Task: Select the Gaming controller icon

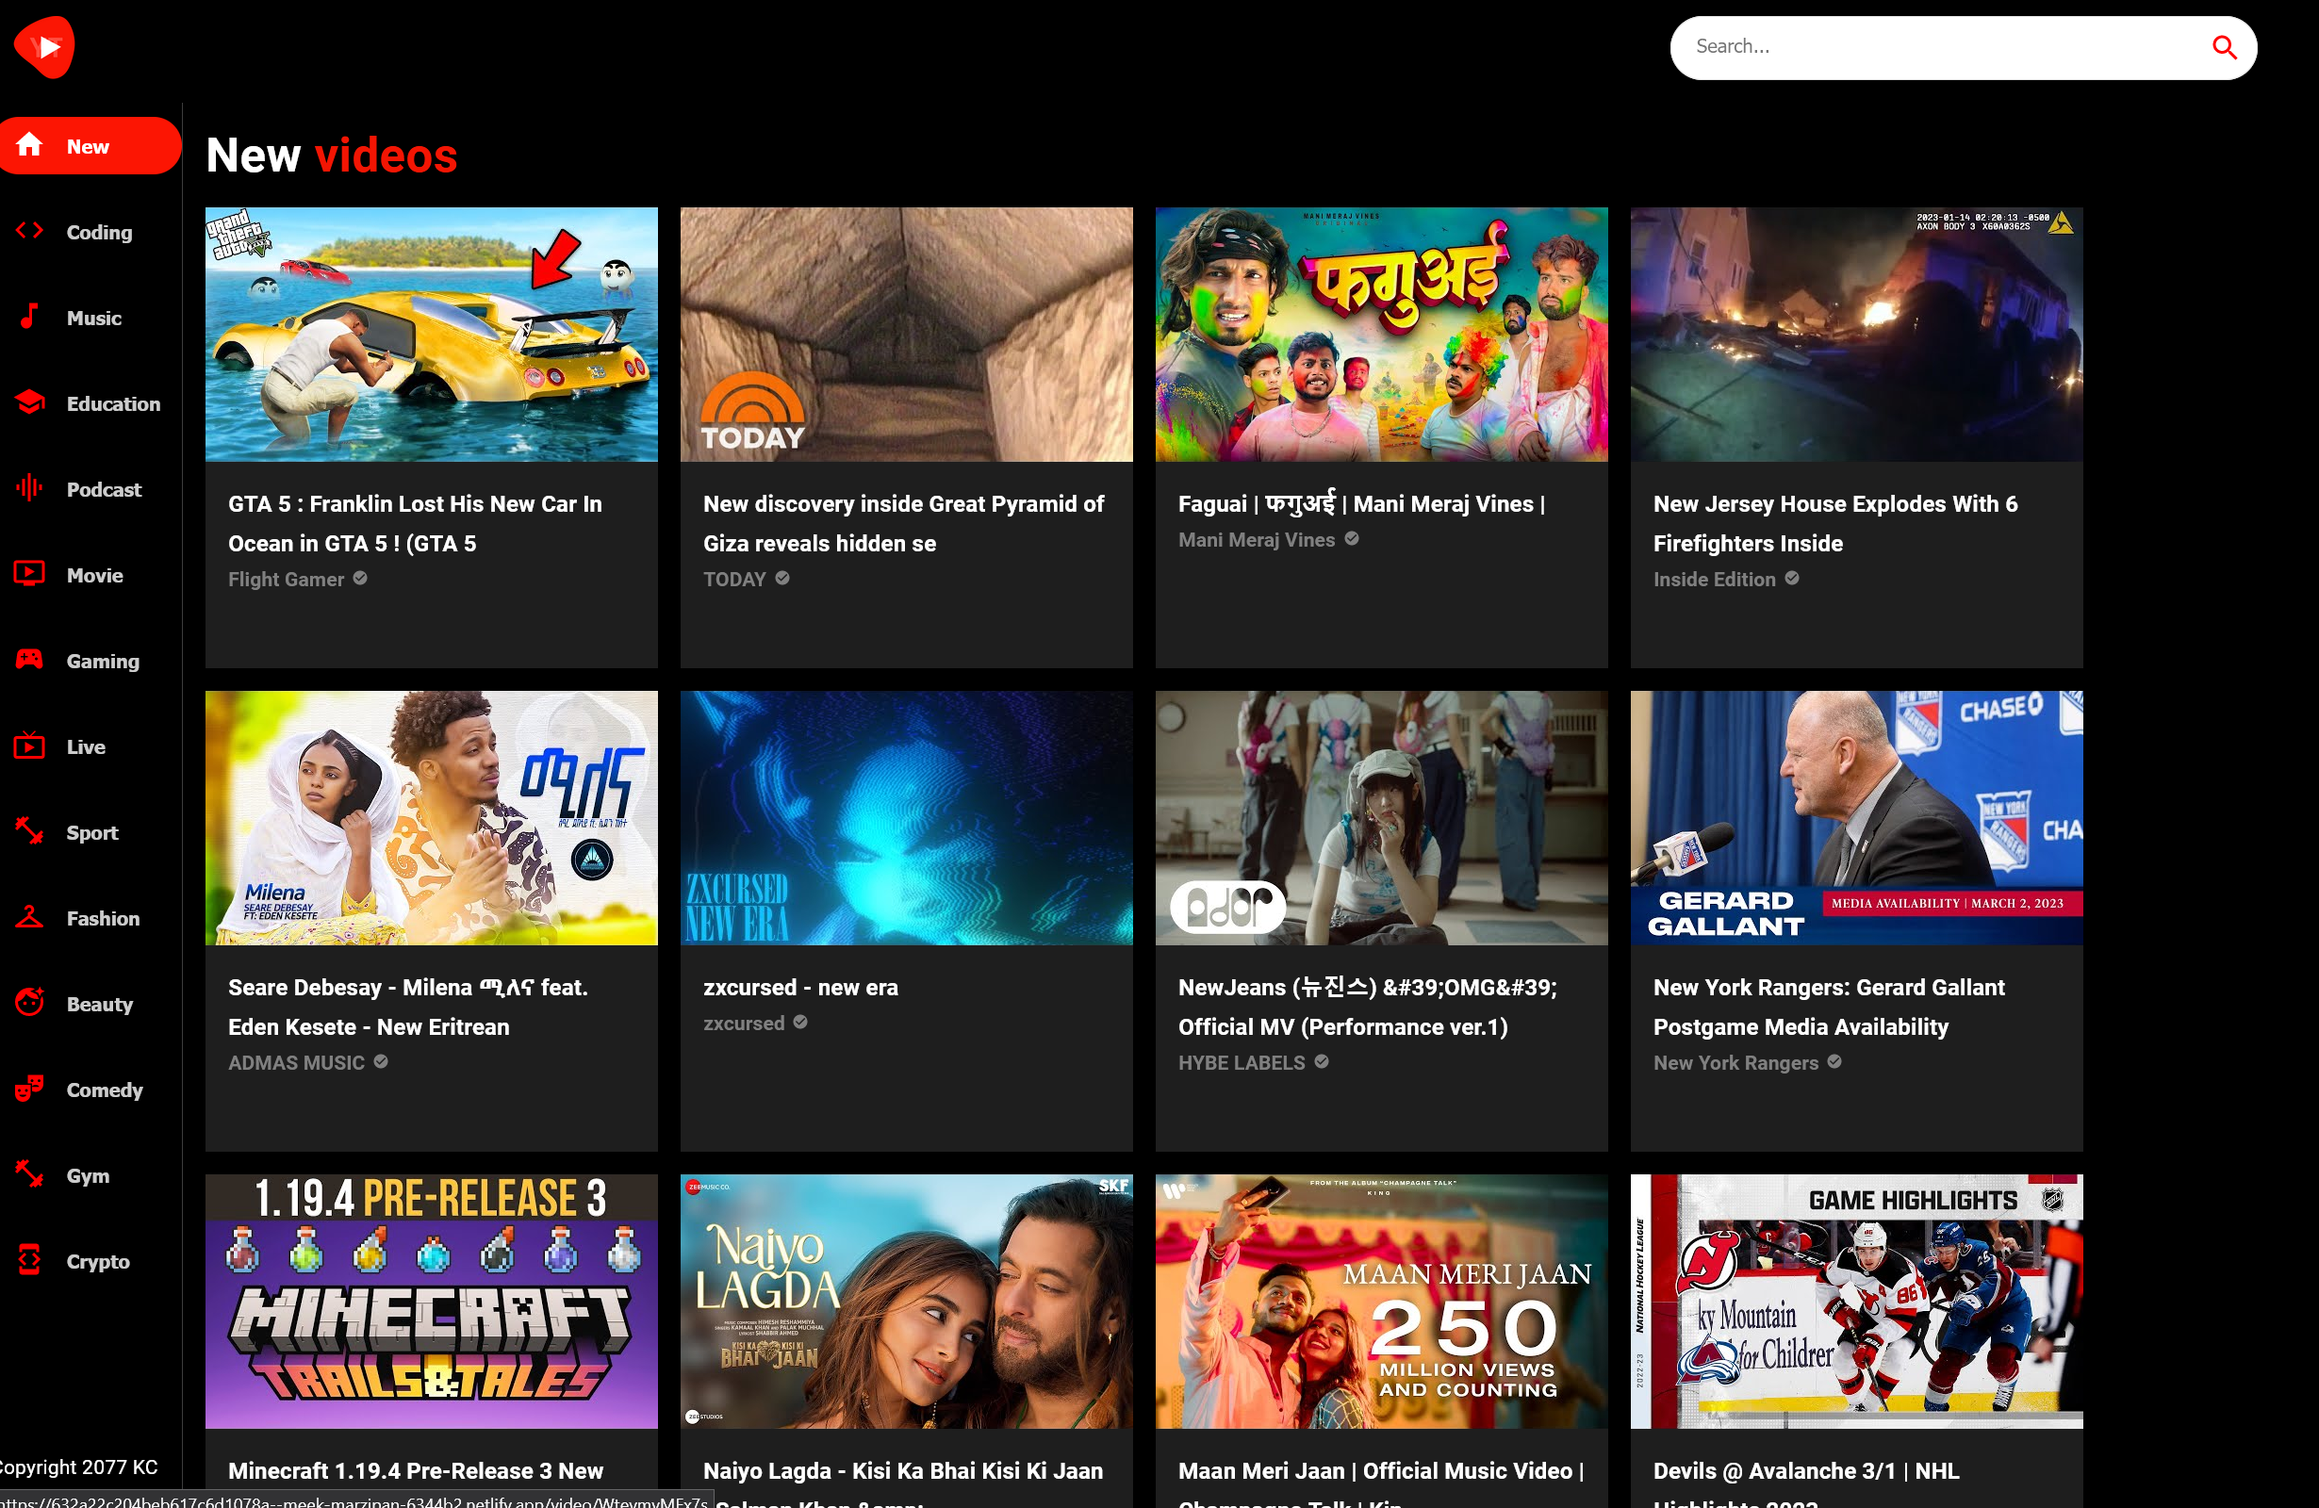Action: pyautogui.click(x=29, y=660)
